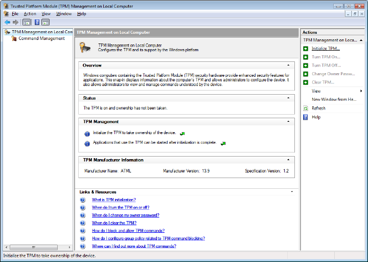Click the MMC console icon left of File menu
Viewport: 368px width, 262px height.
point(6,14)
